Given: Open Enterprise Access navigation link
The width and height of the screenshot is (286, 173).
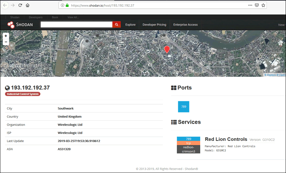Looking at the screenshot, I should pos(185,25).
